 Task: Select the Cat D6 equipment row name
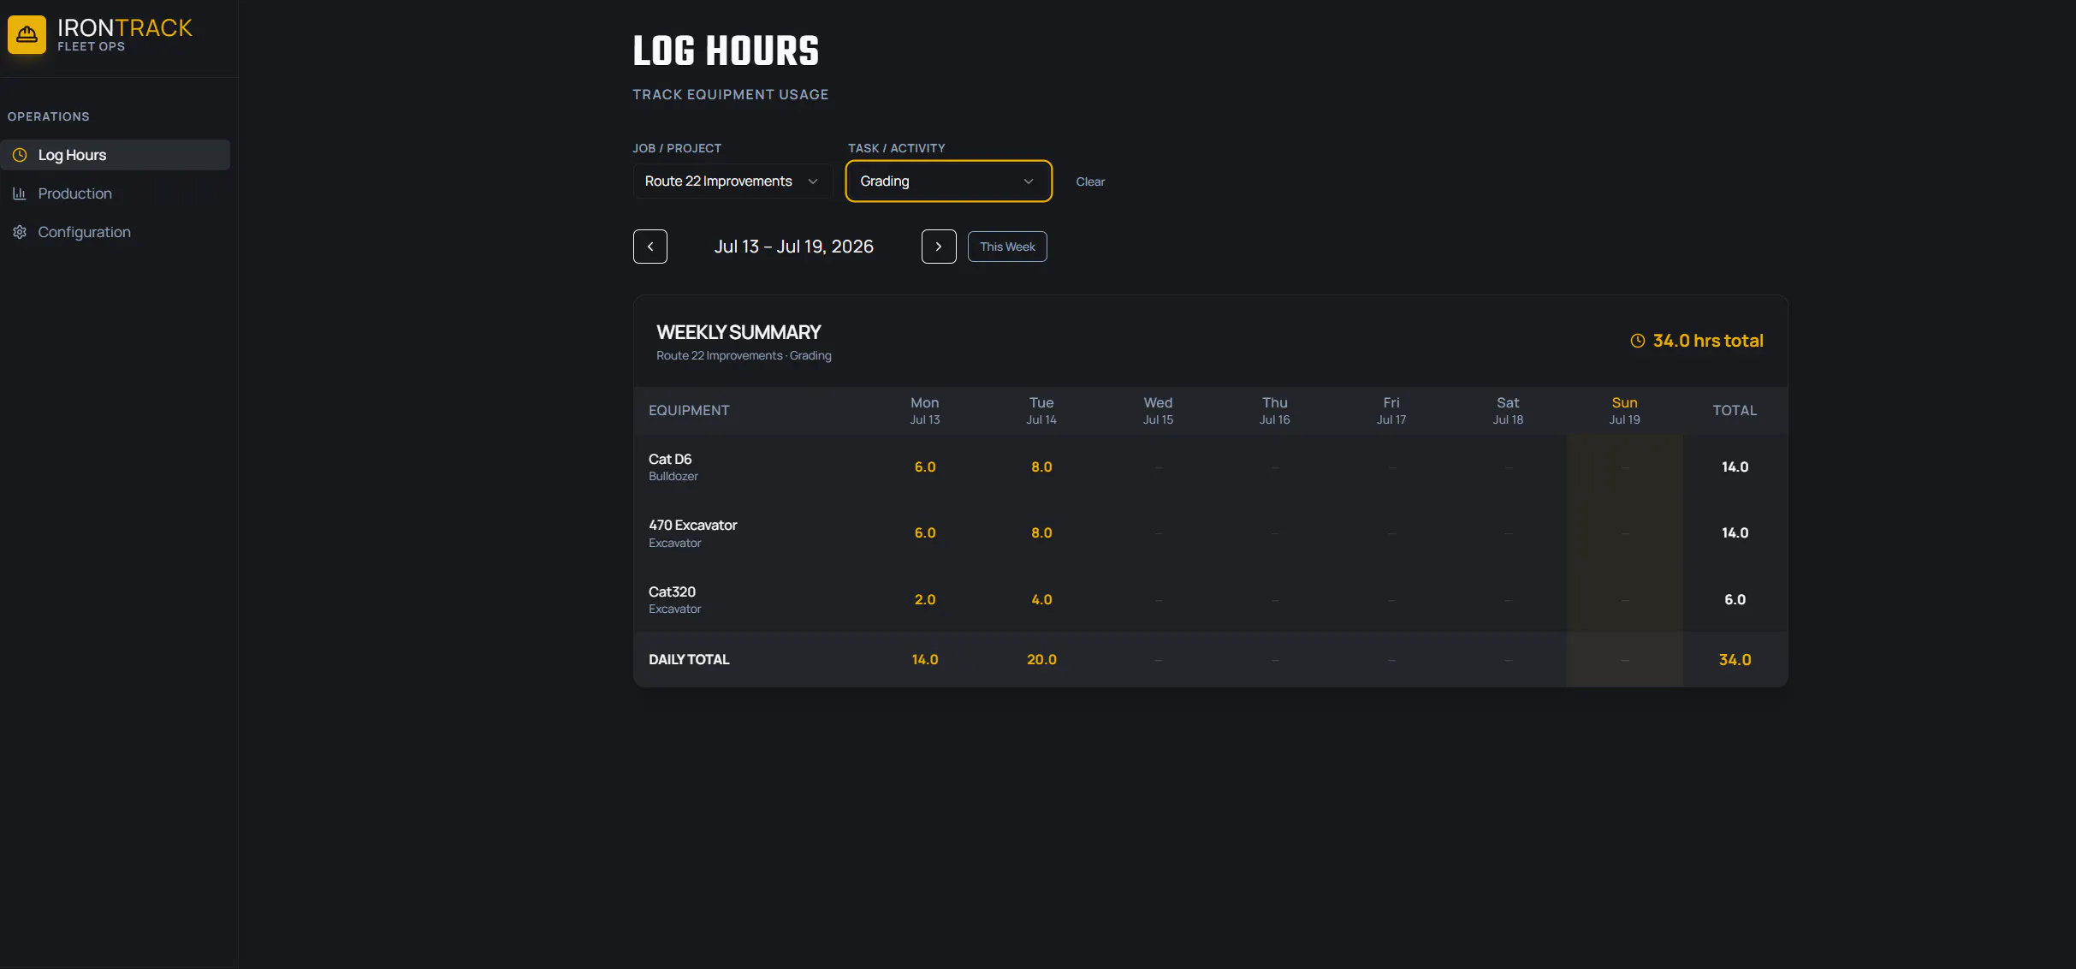pyautogui.click(x=670, y=460)
